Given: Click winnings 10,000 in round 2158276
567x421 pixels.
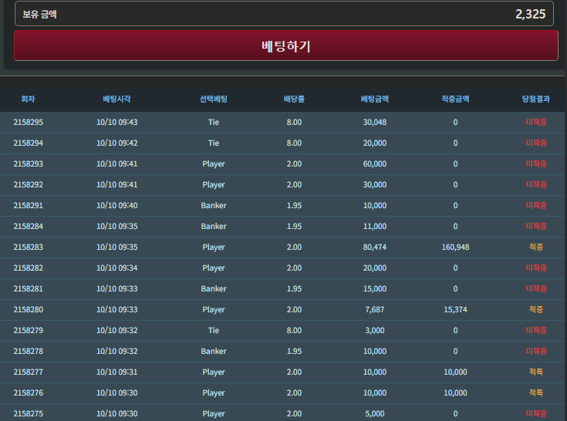Looking at the screenshot, I should click(455, 392).
